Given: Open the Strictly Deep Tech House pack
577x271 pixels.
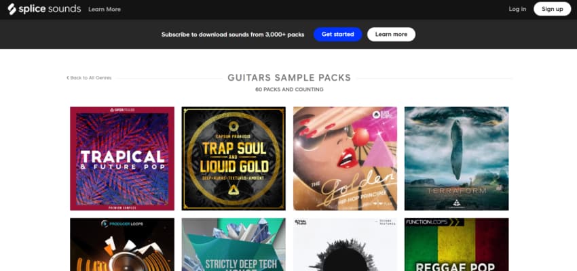Looking at the screenshot, I should point(234,245).
